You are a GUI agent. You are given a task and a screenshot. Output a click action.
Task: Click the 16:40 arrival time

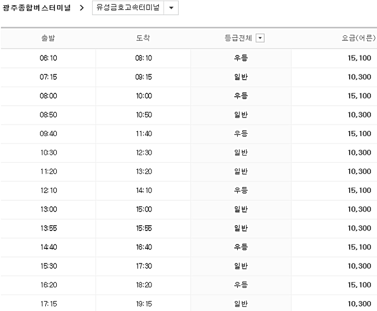tap(144, 247)
